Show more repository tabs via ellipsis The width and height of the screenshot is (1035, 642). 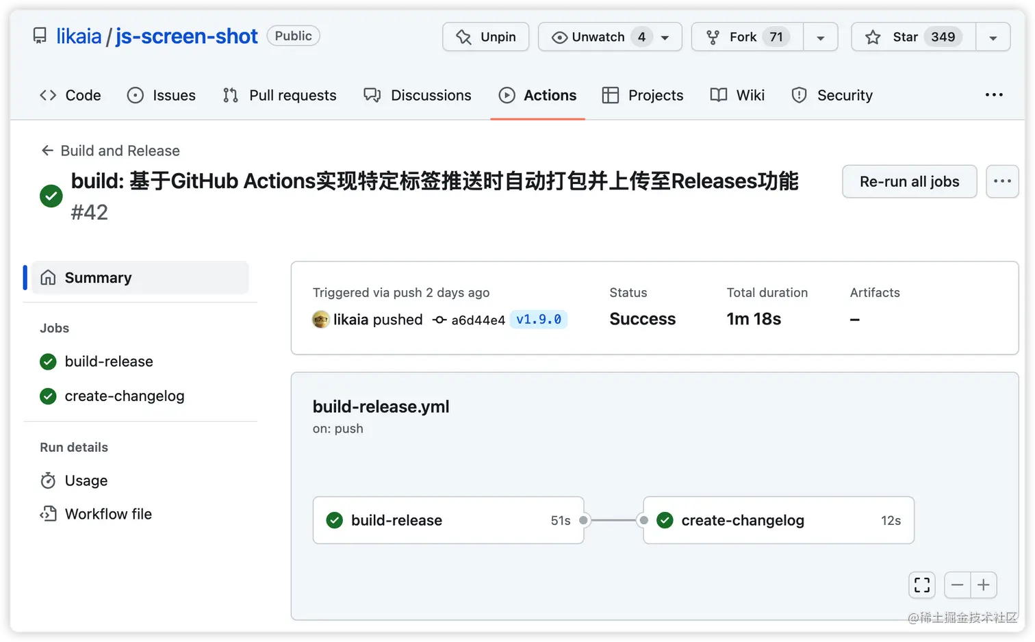tap(994, 95)
